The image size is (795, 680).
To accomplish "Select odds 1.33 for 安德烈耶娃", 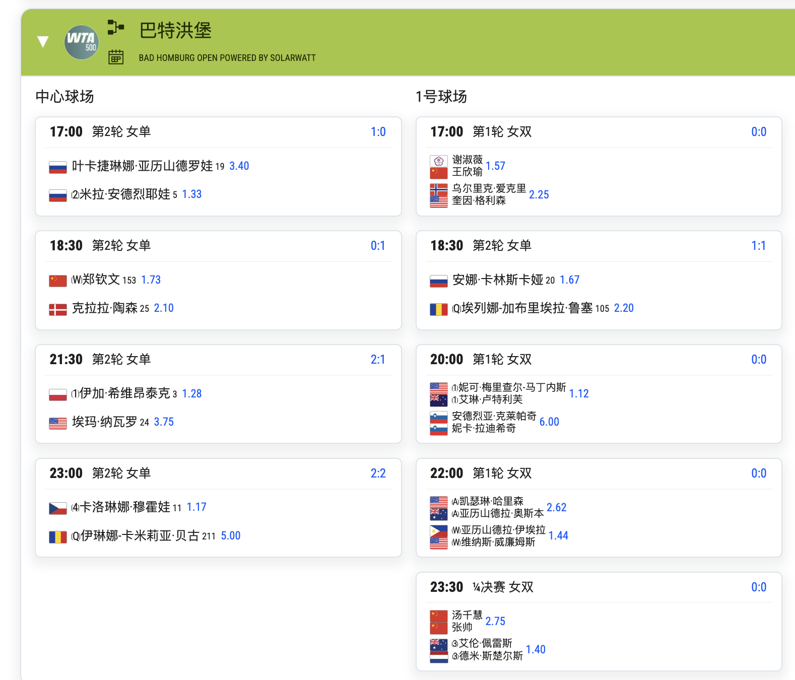I will pos(192,194).
